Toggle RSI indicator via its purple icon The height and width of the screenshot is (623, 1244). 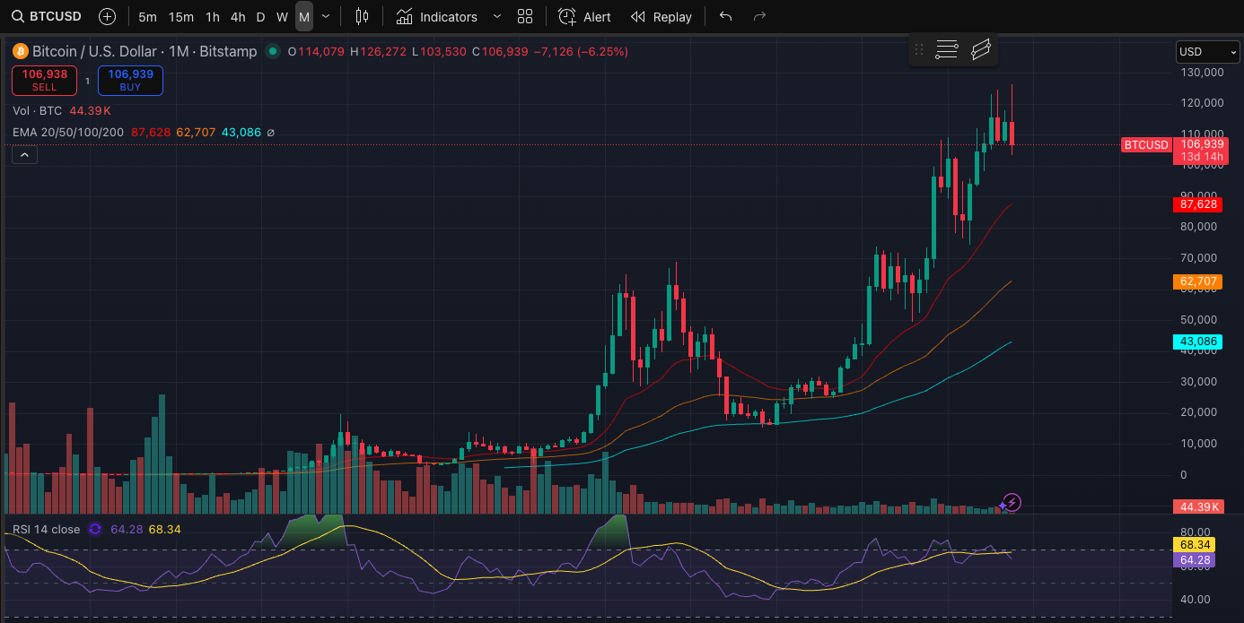[x=94, y=530]
